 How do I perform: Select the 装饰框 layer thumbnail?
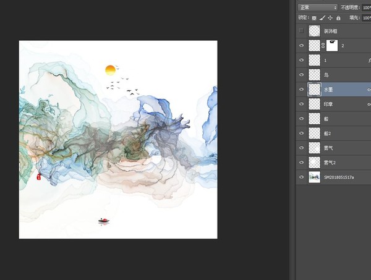click(x=315, y=31)
